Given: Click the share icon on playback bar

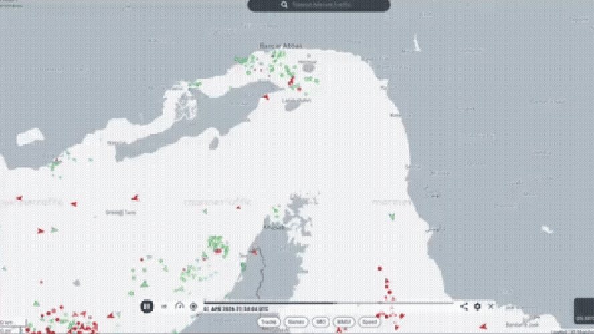Looking at the screenshot, I should pos(464,306).
